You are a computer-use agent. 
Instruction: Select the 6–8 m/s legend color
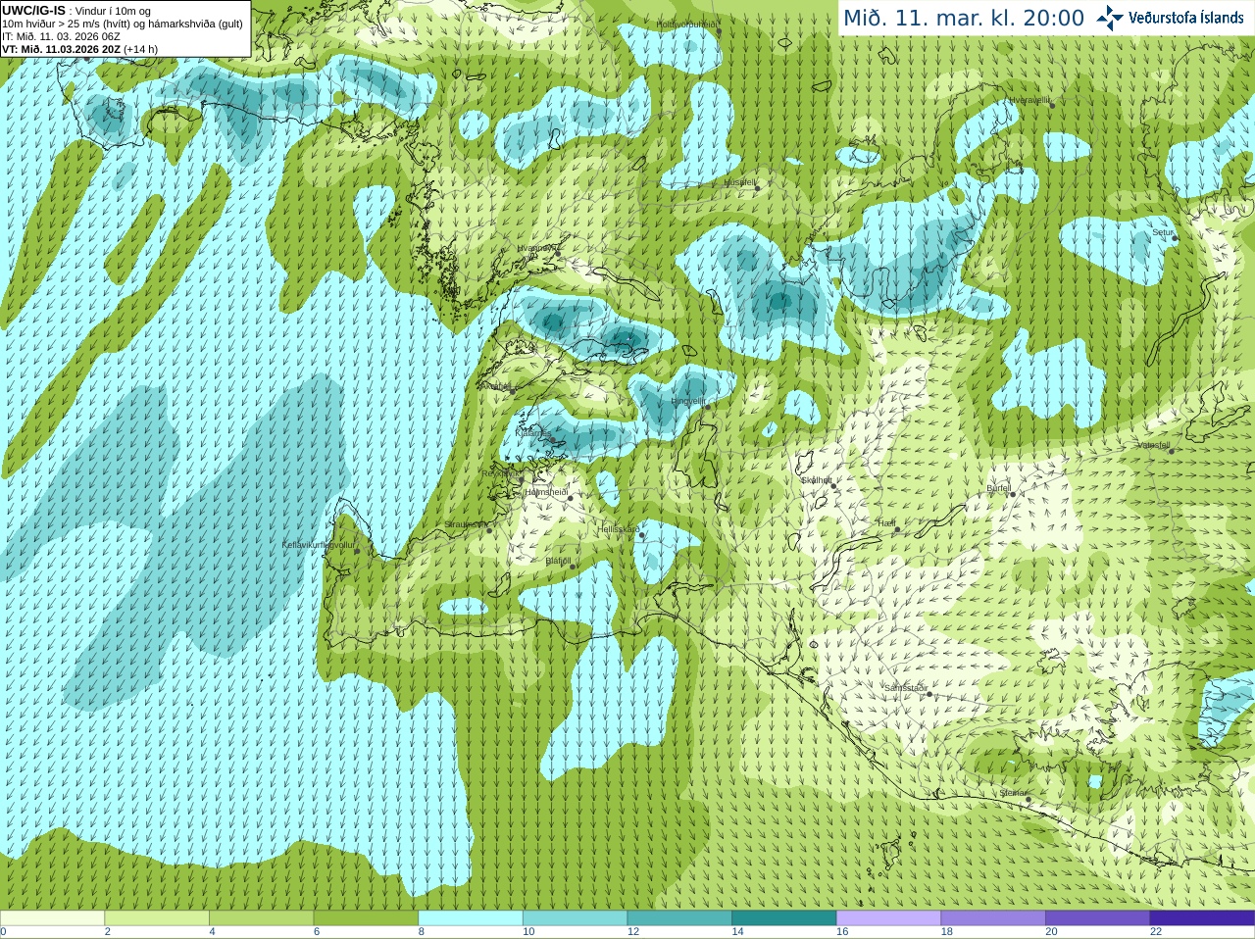click(366, 918)
